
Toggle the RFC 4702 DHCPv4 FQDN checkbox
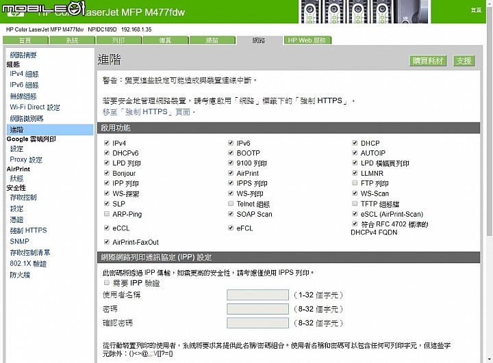pyautogui.click(x=355, y=224)
